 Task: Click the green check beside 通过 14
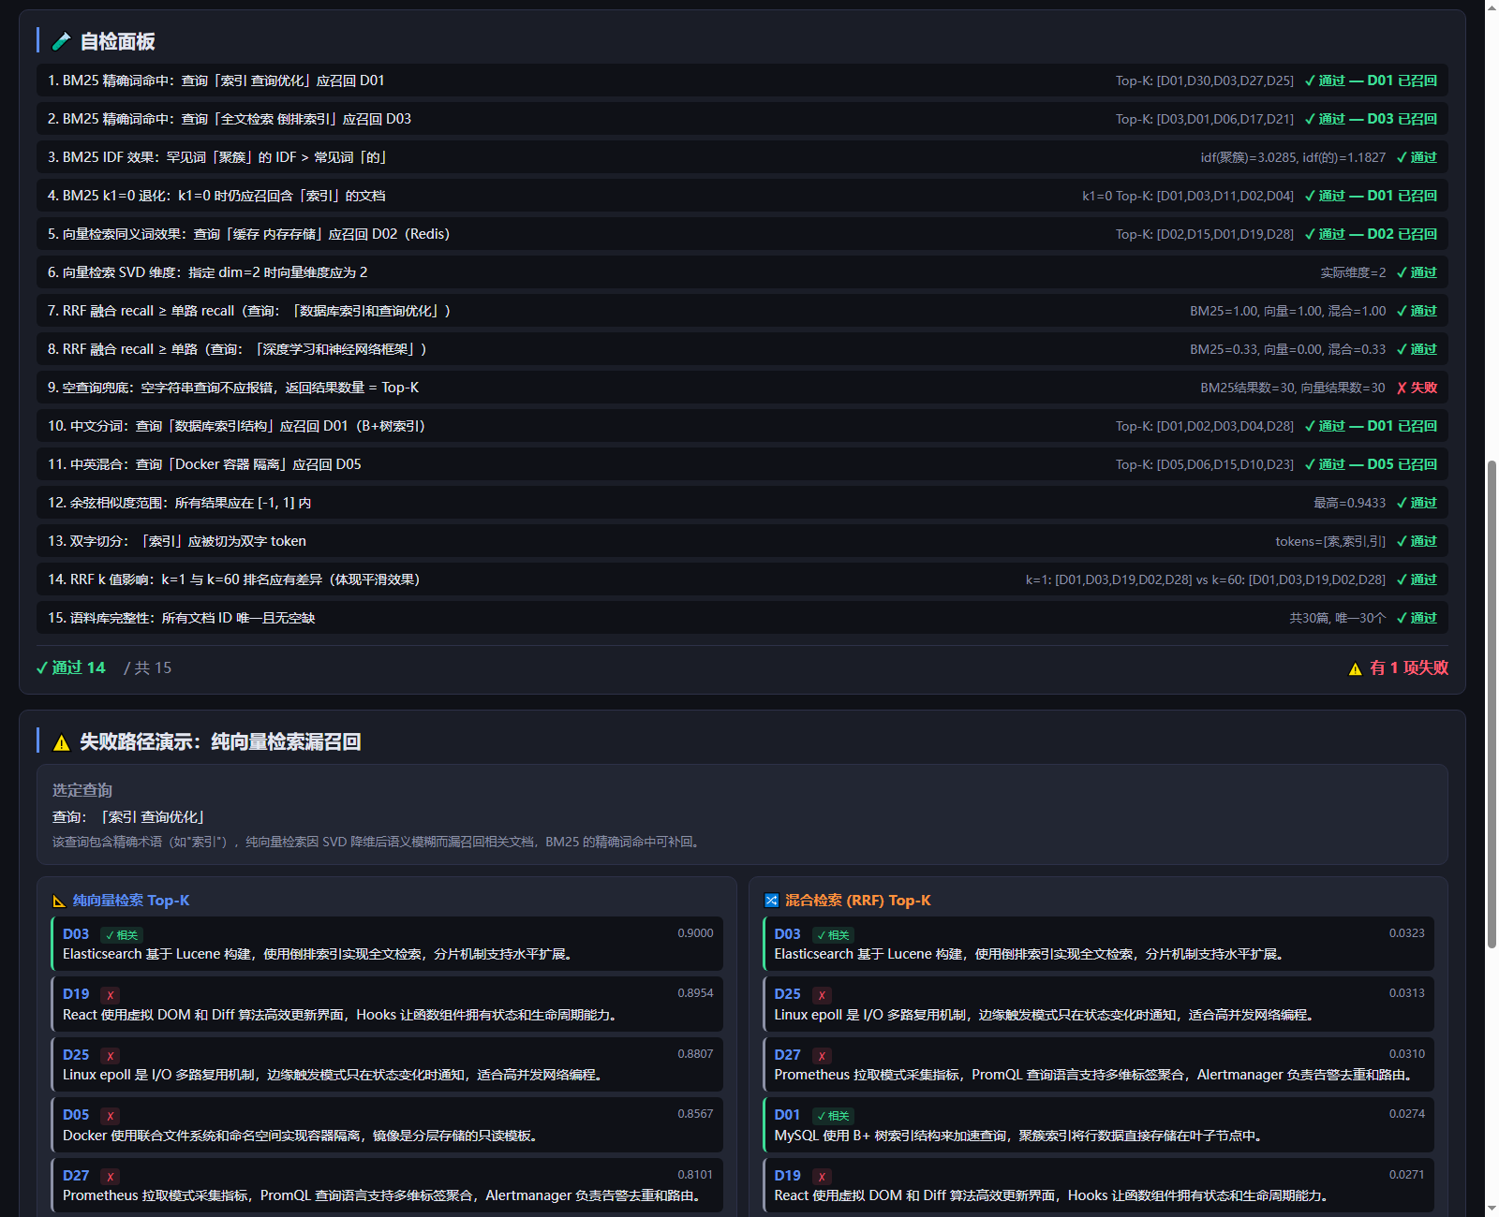42,667
